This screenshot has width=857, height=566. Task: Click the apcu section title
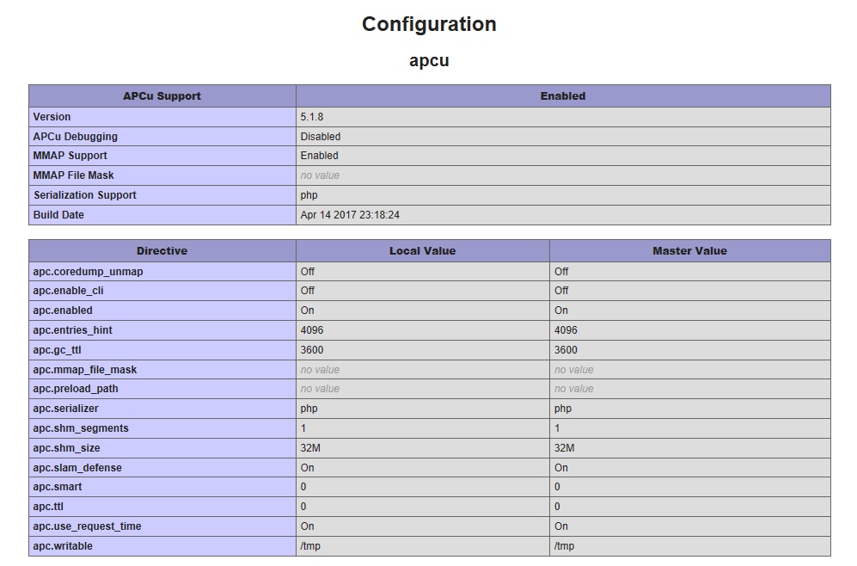[x=429, y=60]
